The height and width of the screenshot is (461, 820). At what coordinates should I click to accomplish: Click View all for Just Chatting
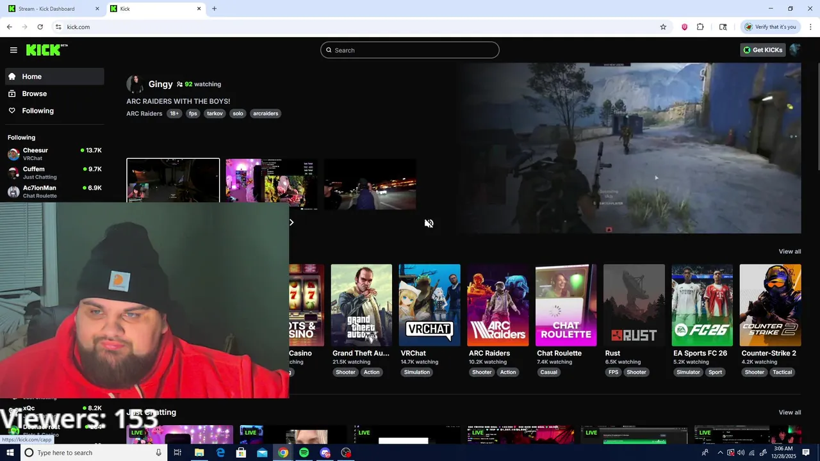click(789, 412)
